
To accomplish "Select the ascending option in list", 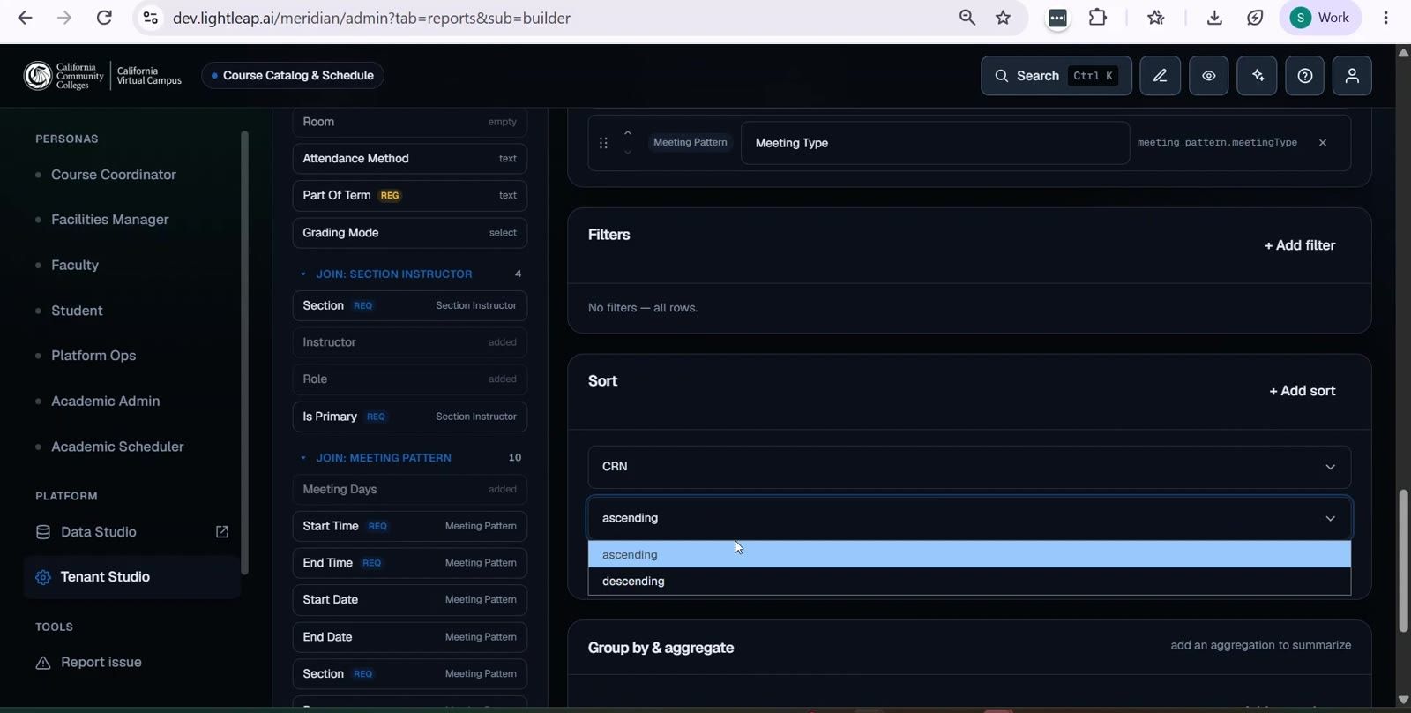I will pos(969,555).
